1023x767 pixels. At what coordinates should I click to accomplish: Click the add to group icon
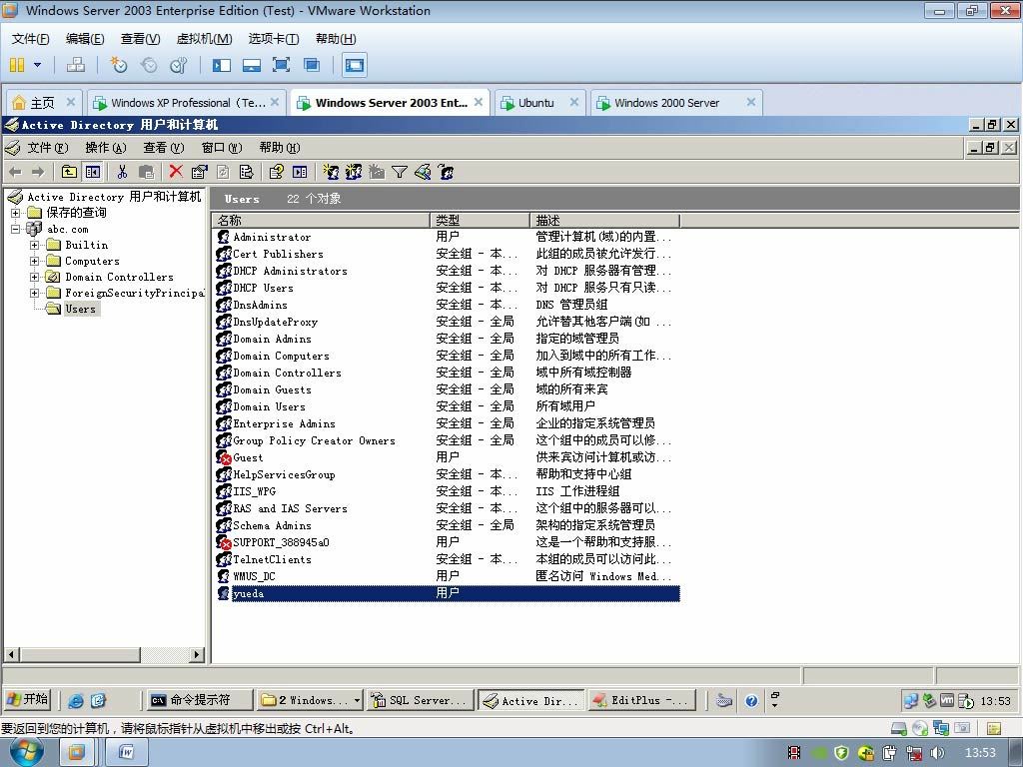[447, 172]
